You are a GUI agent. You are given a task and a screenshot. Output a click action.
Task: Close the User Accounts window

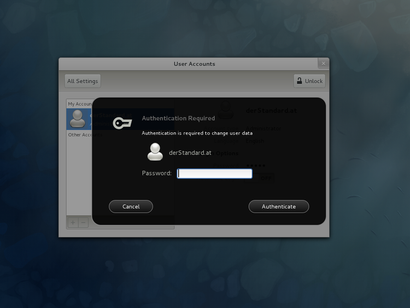click(323, 63)
